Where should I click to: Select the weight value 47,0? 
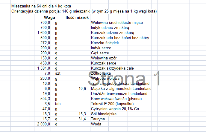click(x=46, y=109)
